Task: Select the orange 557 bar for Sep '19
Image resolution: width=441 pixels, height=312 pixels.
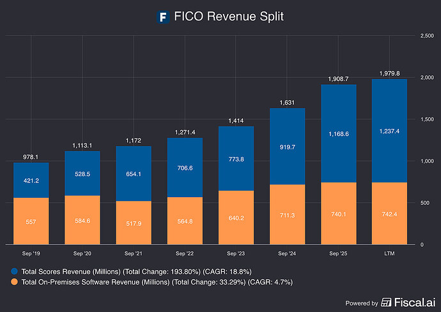Action: pos(31,221)
